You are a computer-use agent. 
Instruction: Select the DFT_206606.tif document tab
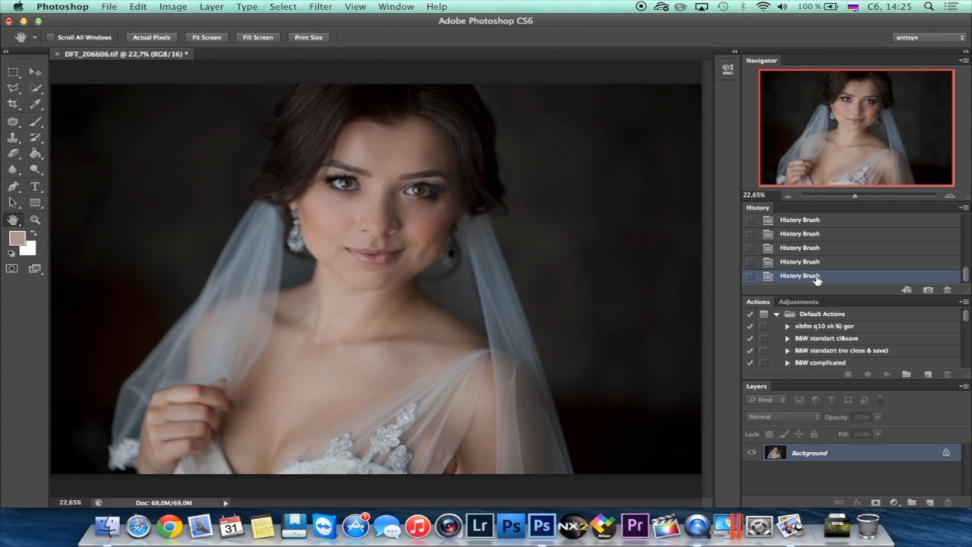tap(126, 54)
